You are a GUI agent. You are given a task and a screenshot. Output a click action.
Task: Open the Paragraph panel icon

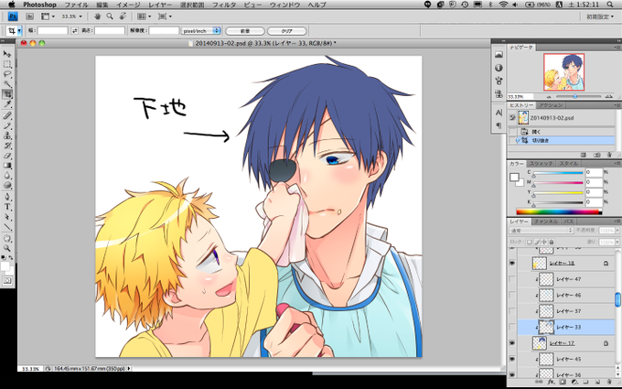[x=499, y=125]
